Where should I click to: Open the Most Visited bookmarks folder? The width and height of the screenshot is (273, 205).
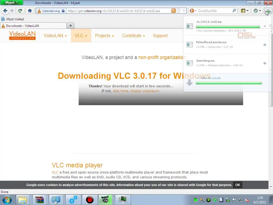point(12,19)
